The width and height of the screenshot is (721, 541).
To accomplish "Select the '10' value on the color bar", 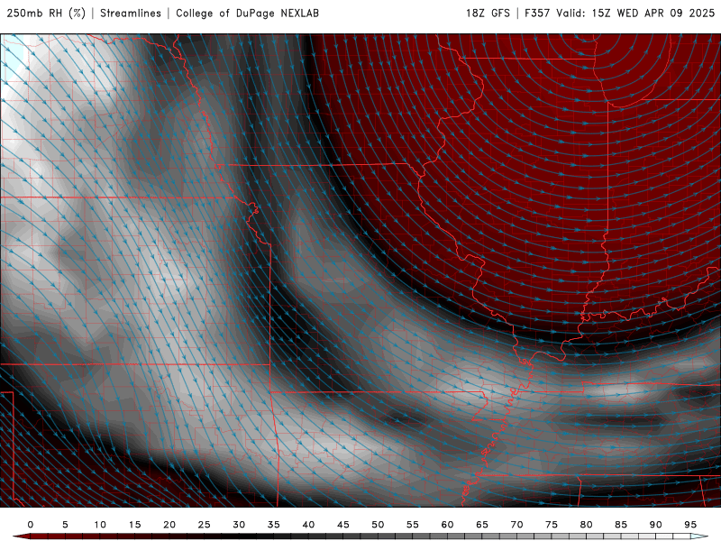I will 100,525.
